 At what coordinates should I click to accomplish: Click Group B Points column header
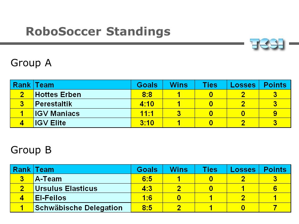point(275,169)
